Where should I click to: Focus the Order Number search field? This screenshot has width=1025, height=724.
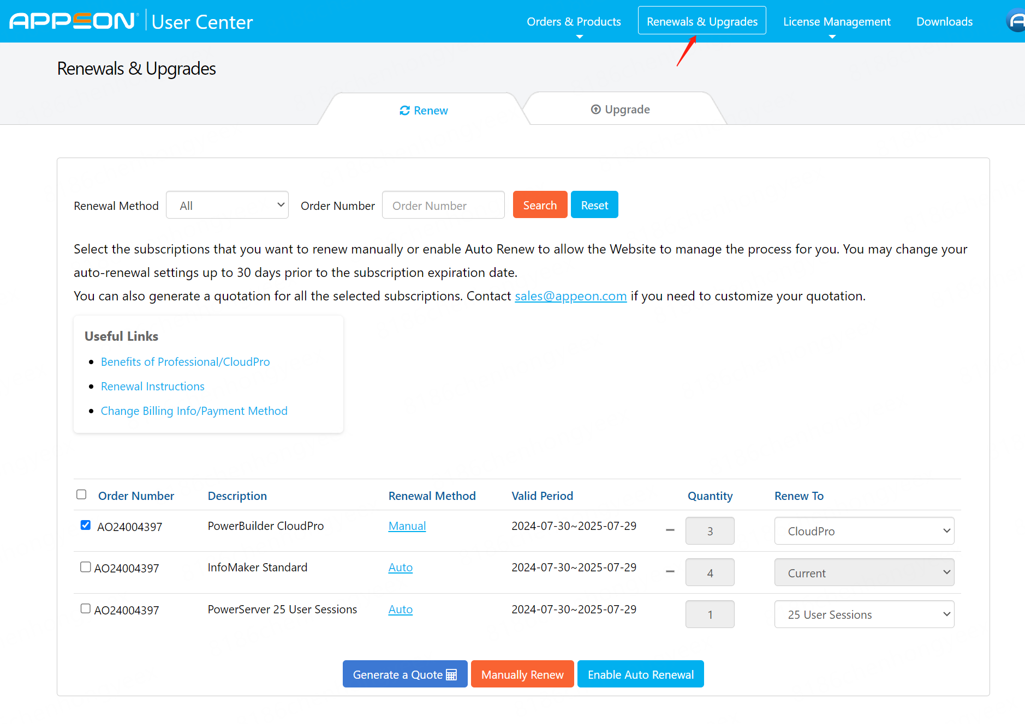point(443,205)
